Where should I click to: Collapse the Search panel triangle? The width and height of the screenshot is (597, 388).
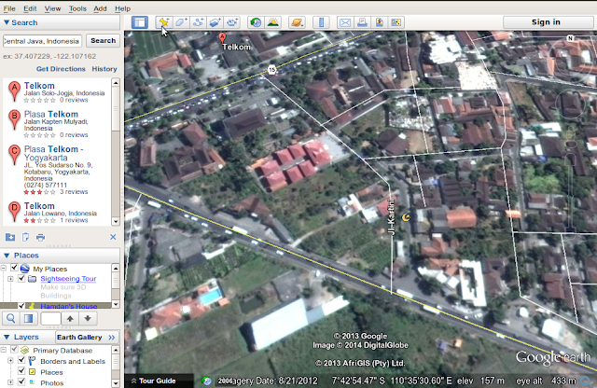click(x=7, y=22)
